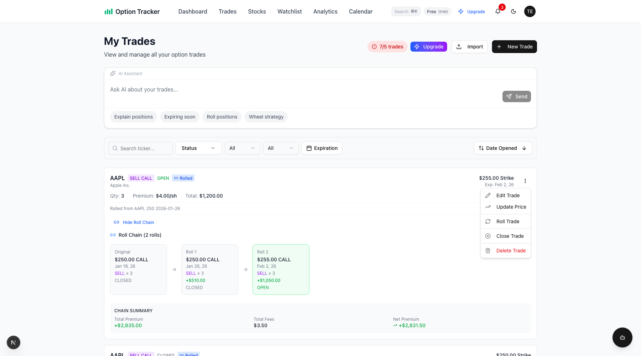
Task: Open the Expiration date picker
Action: pos(322,148)
